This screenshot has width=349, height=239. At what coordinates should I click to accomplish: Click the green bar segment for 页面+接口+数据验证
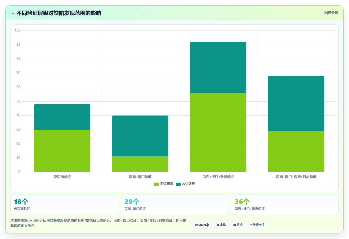[218, 132]
